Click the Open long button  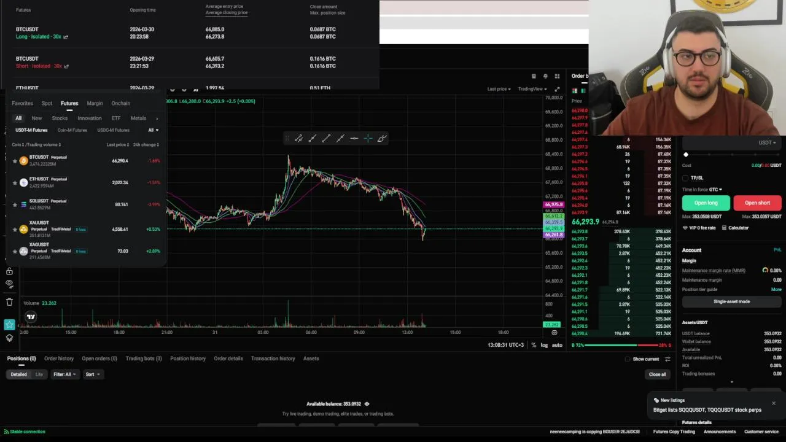coord(706,203)
